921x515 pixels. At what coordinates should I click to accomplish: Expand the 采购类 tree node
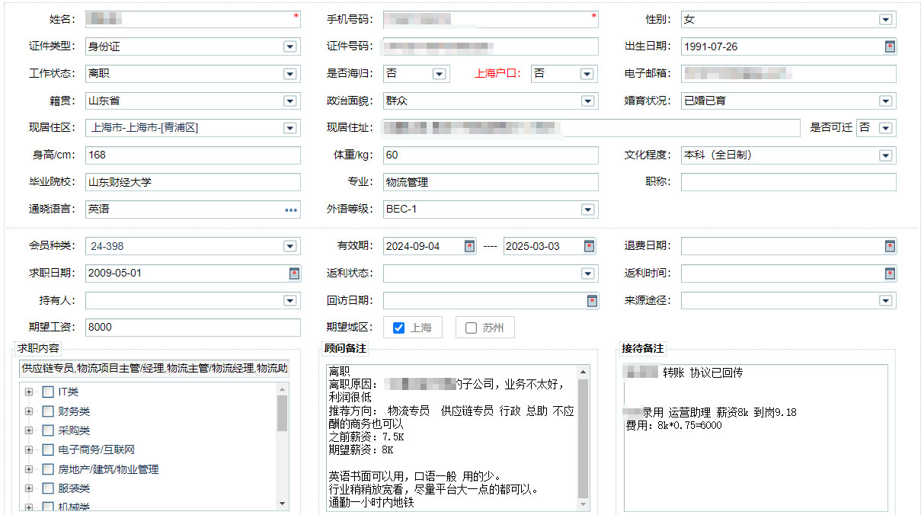(x=30, y=430)
